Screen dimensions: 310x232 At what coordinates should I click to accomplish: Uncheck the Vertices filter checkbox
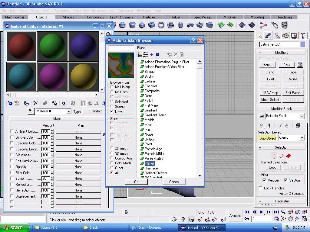(264, 180)
